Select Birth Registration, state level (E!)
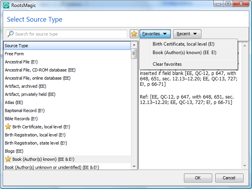 point(67,143)
